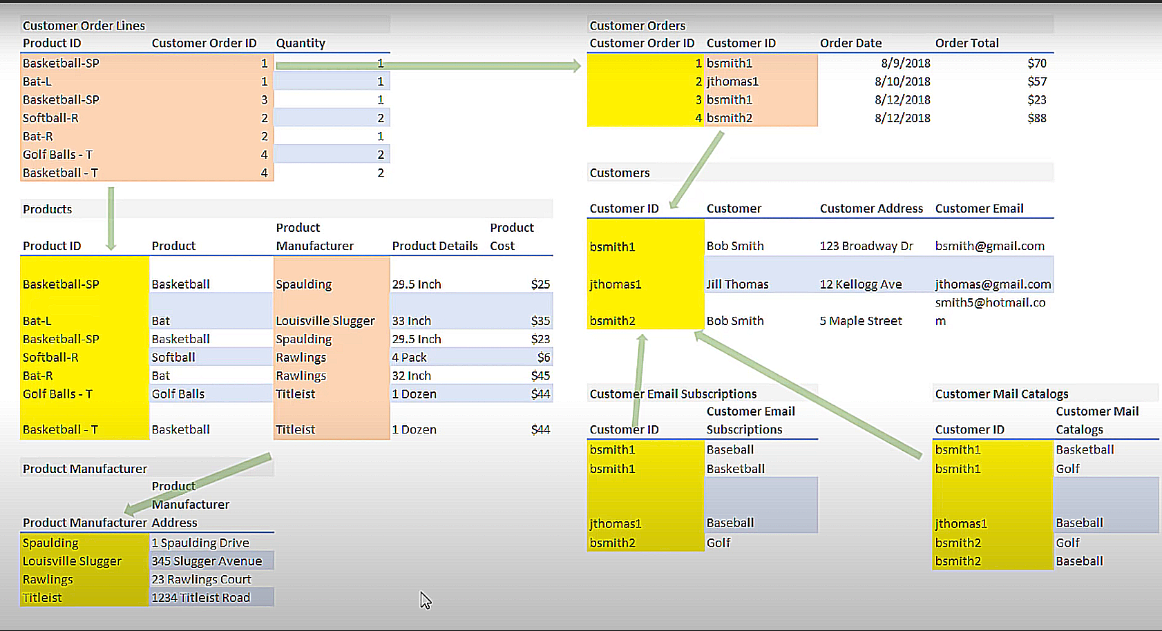Click the Basketball-SP cell under Product ID
Viewport: 1162px width, 631px height.
(61, 63)
